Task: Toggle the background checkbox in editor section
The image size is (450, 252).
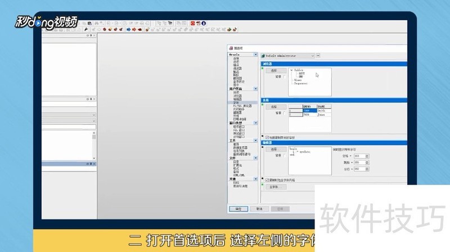Action: 285,156
